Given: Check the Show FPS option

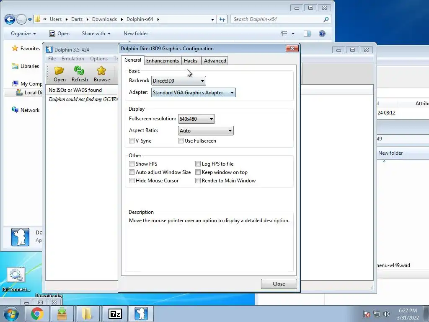Looking at the screenshot, I should [x=132, y=164].
